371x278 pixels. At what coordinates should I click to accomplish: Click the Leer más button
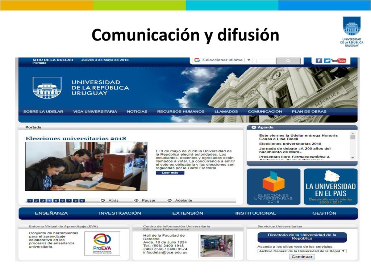170,173
